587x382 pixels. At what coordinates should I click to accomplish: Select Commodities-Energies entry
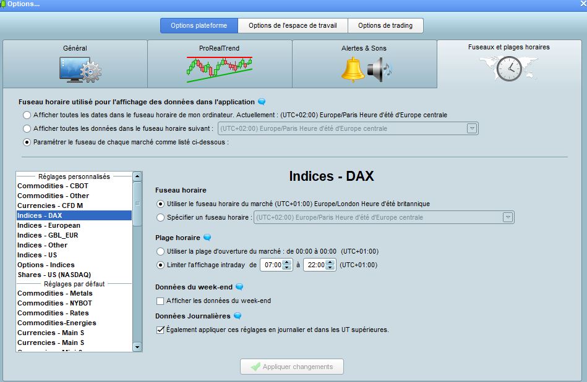pos(74,323)
